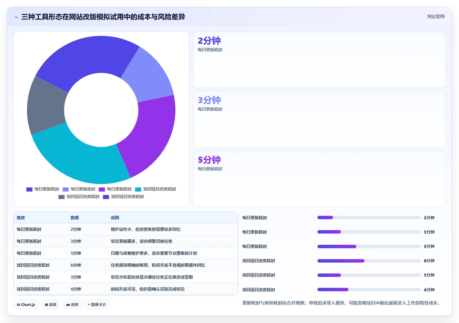Click the 6分钟 value beside its progress bar

[x=429, y=261]
